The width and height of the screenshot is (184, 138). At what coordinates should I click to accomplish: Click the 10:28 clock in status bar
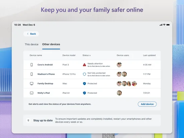coord(17,25)
